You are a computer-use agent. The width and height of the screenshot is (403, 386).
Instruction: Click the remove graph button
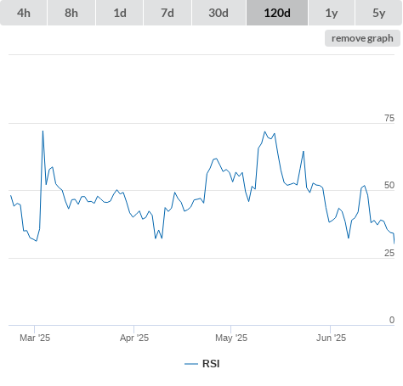point(362,38)
